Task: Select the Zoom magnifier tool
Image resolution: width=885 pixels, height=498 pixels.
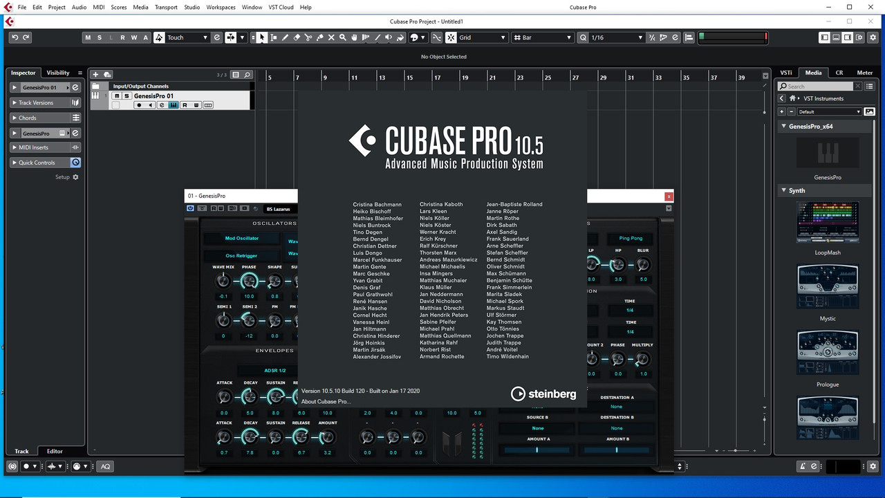Action: click(342, 37)
